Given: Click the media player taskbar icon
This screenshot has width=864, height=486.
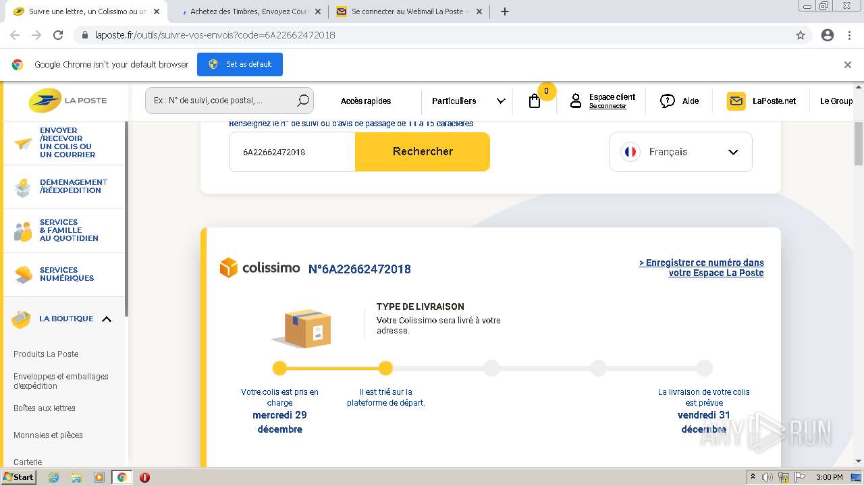Looking at the screenshot, I should [x=99, y=477].
